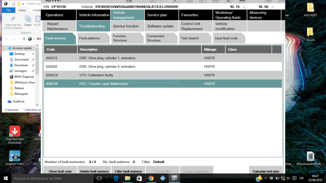326x183 pixels.
Task: Open Giochi folder on desktop
Action: click(x=311, y=34)
